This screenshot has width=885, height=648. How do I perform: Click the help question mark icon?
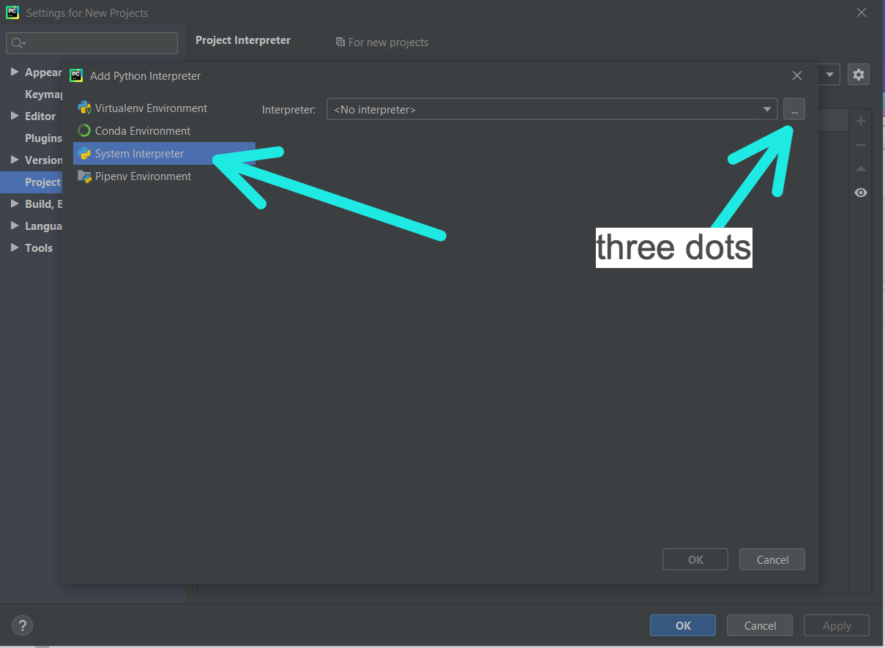[23, 625]
